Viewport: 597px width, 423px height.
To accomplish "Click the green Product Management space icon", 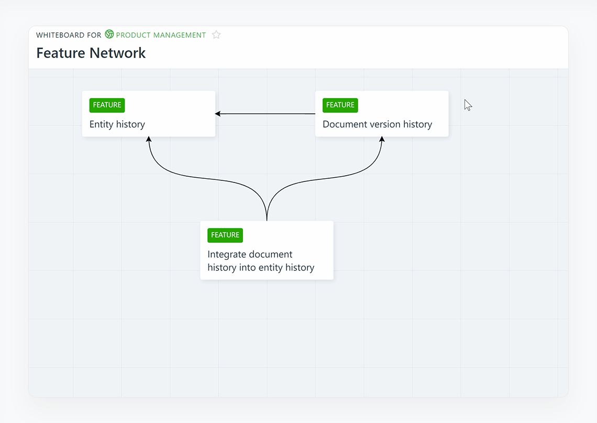I will coord(109,35).
